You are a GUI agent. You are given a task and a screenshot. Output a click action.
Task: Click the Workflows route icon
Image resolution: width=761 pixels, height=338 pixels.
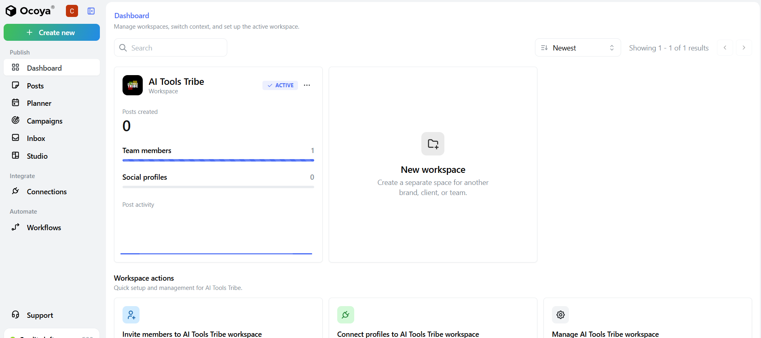(15, 227)
